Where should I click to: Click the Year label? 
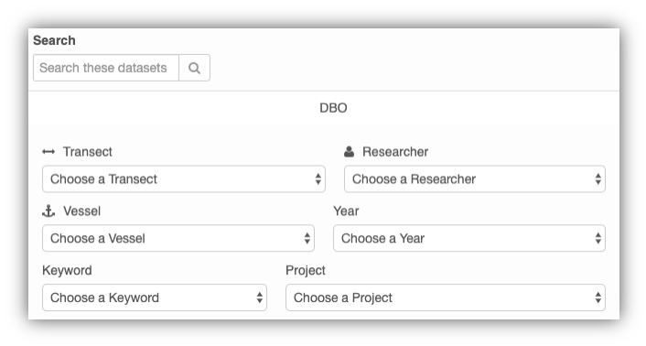click(346, 211)
